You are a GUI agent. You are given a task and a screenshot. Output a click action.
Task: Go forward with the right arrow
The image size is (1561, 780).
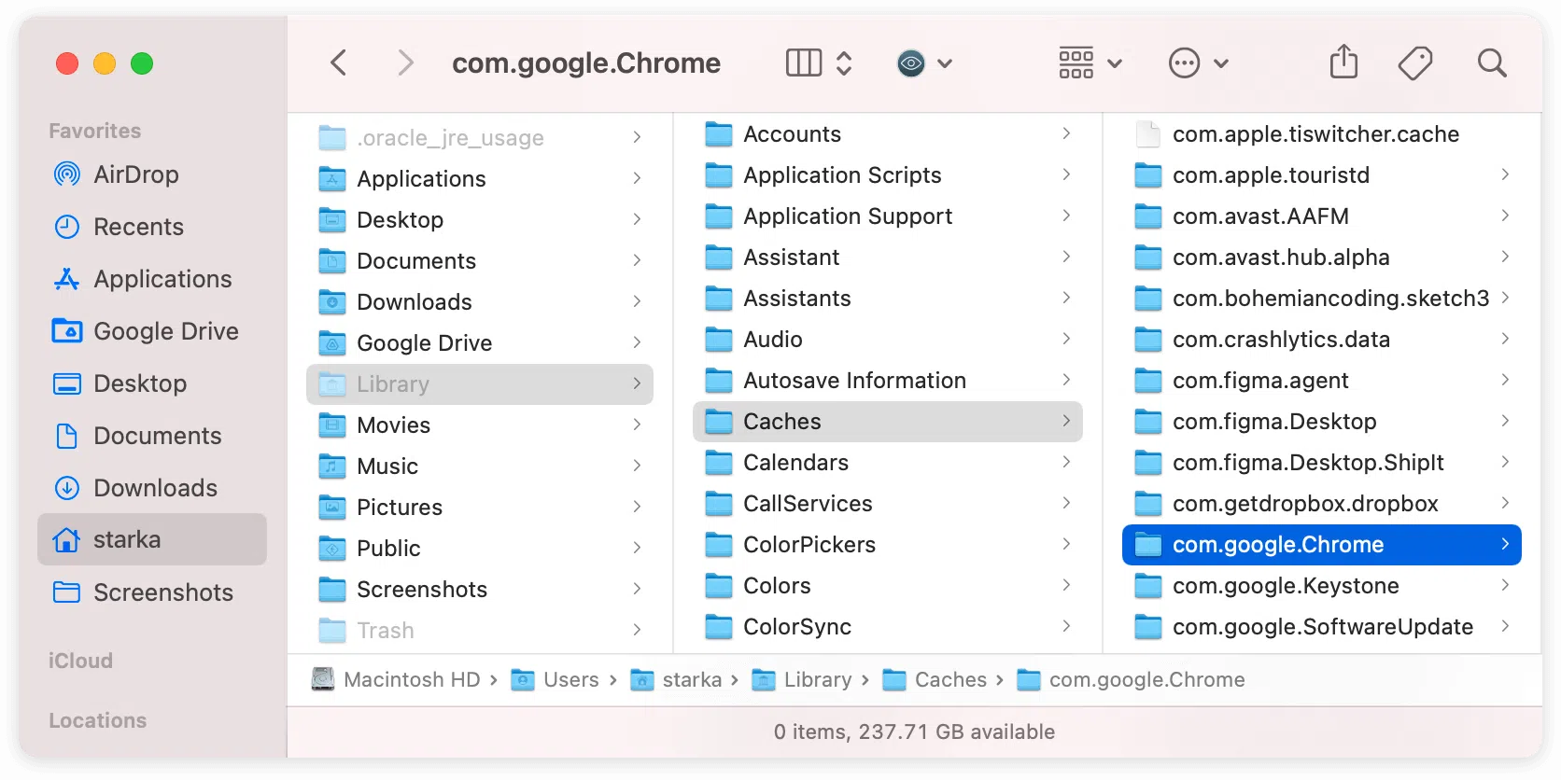coord(405,63)
